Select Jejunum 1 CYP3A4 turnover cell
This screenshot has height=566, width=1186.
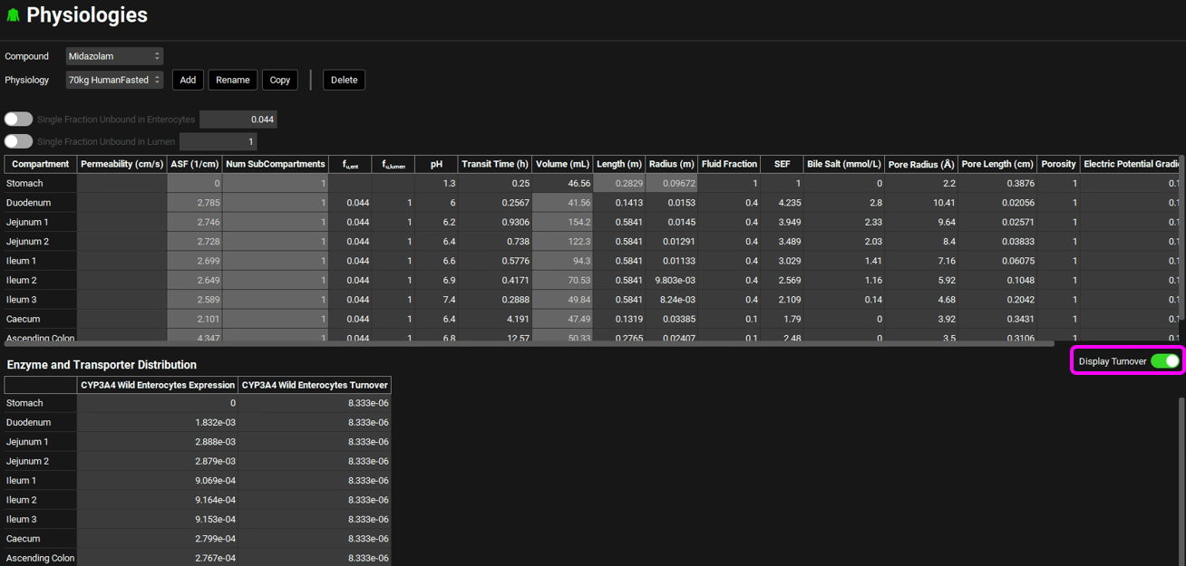[x=314, y=442]
